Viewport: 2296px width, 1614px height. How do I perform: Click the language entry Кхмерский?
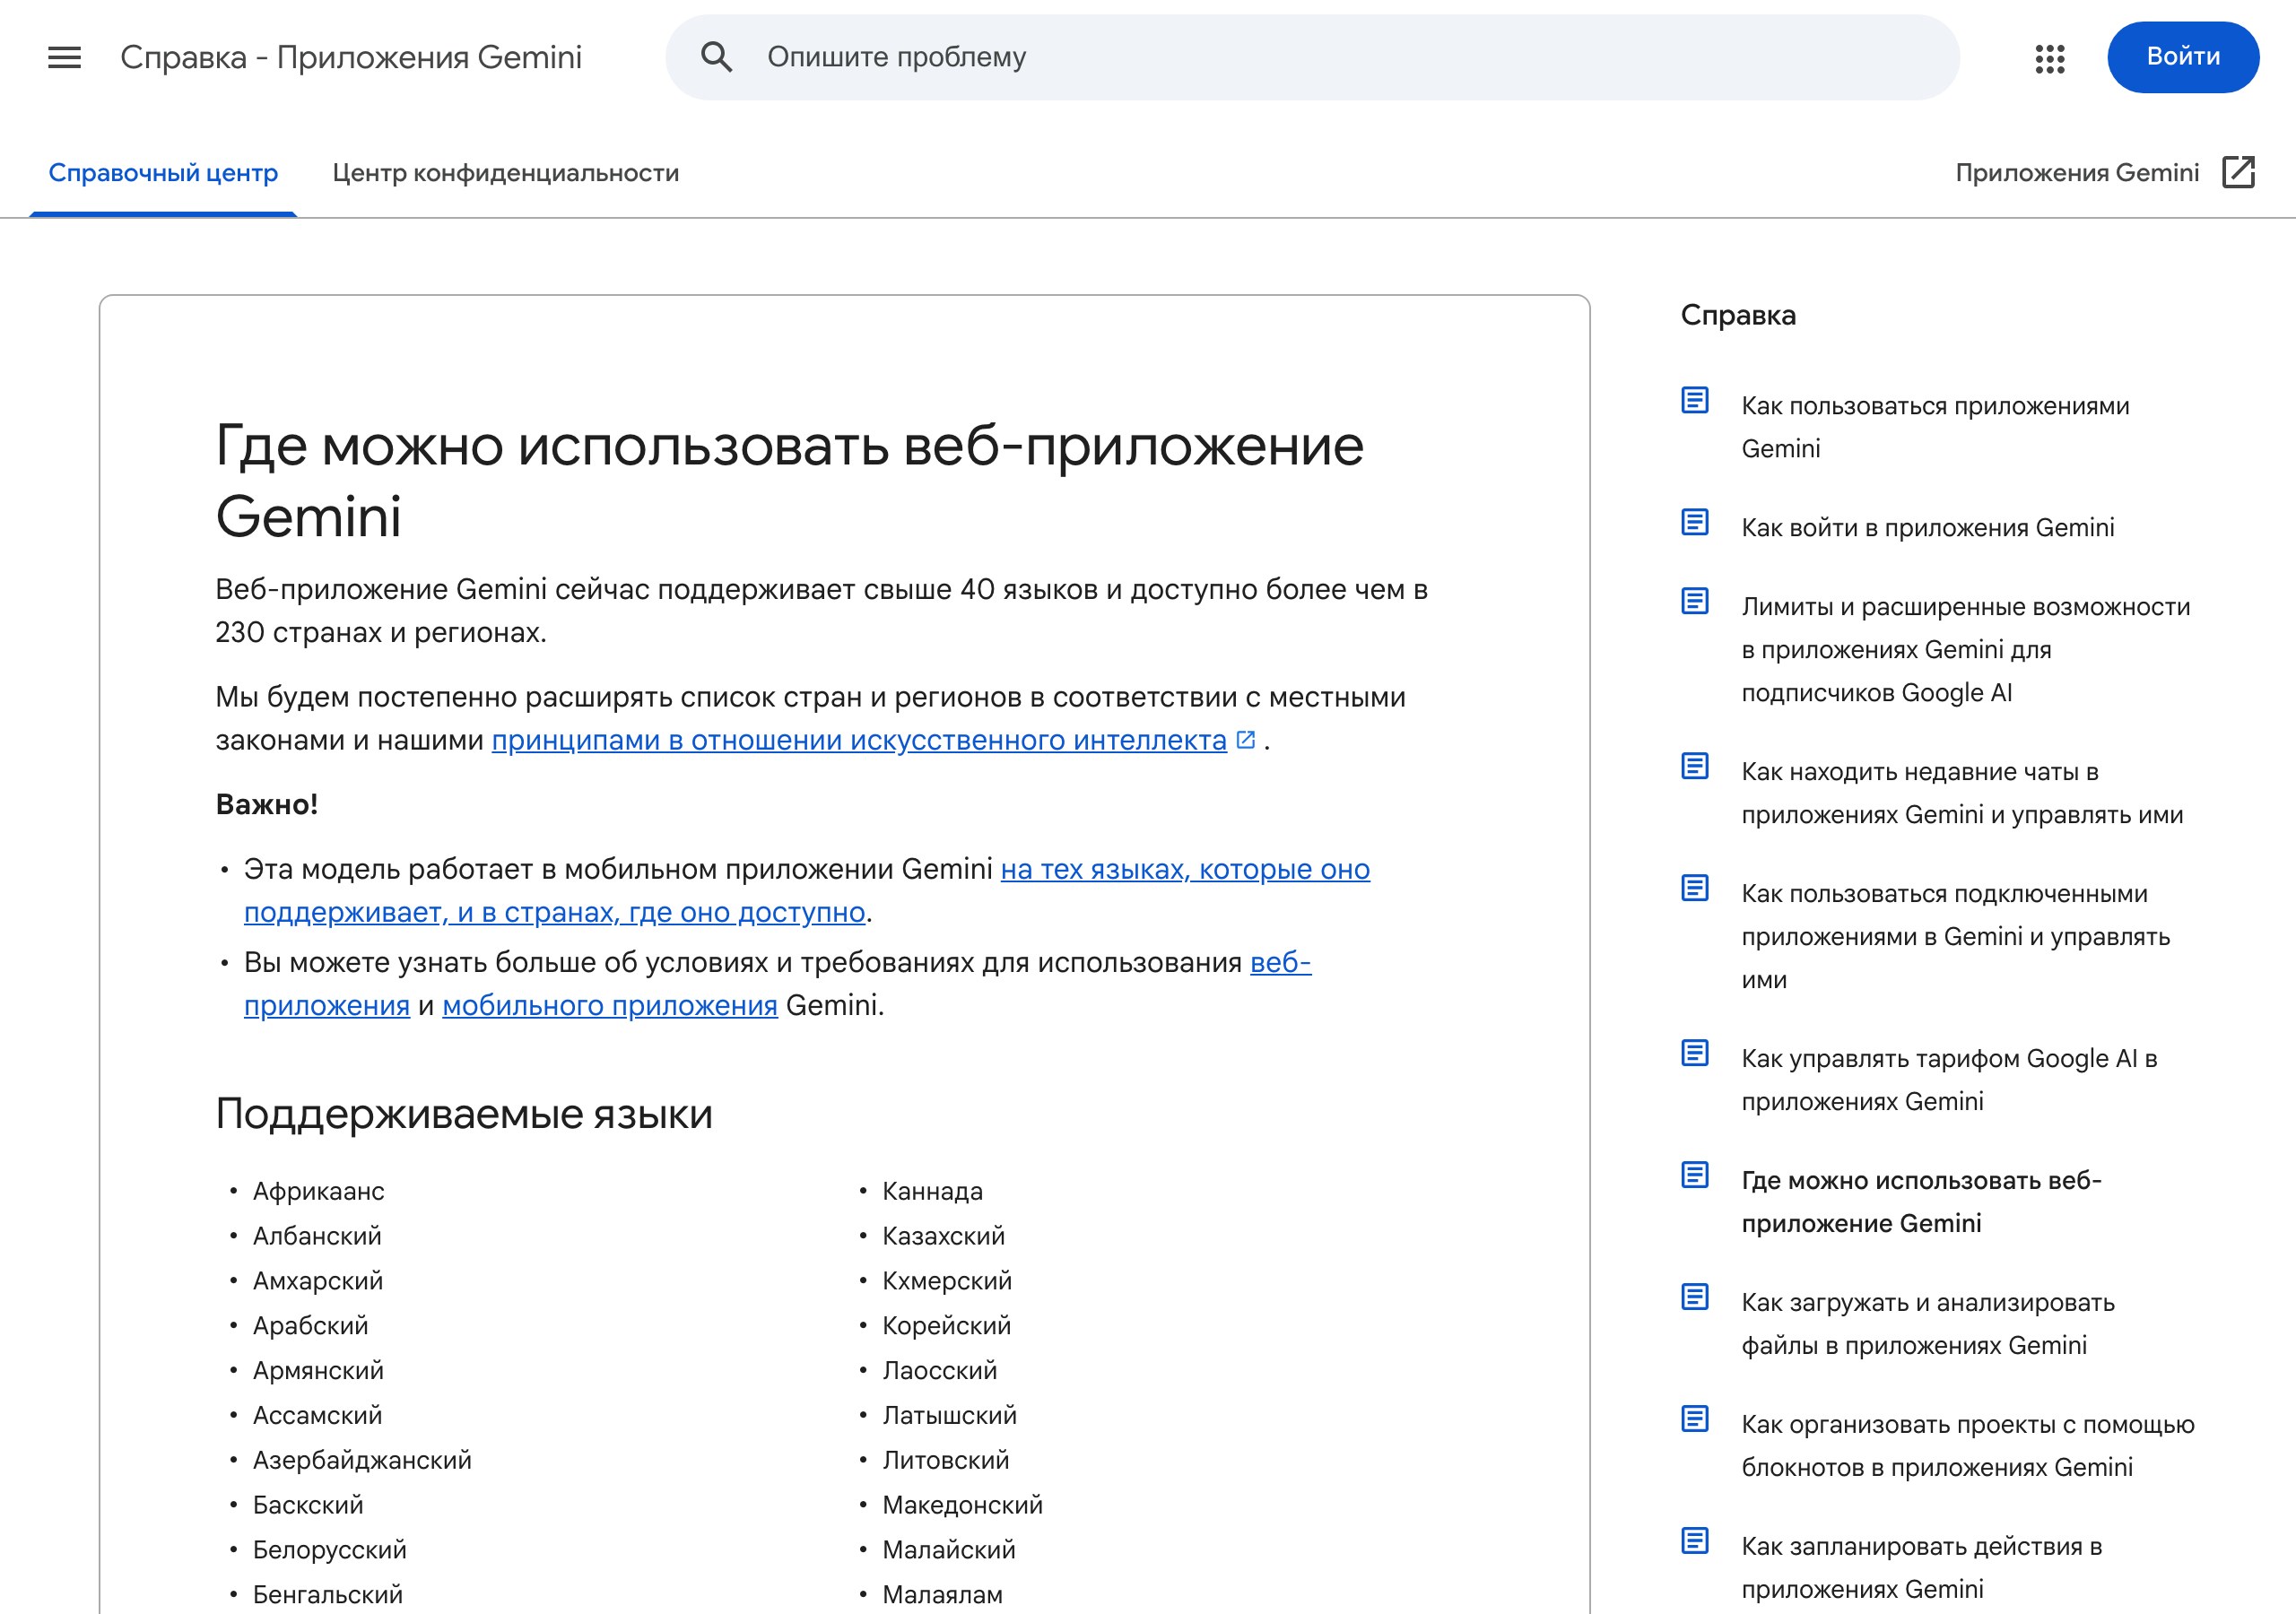(x=947, y=1282)
